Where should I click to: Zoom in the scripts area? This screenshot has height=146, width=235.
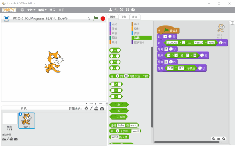click(x=224, y=139)
